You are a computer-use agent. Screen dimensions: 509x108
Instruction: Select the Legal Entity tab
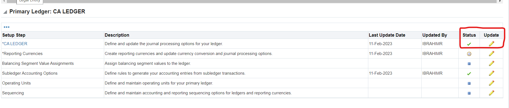point(30,1)
